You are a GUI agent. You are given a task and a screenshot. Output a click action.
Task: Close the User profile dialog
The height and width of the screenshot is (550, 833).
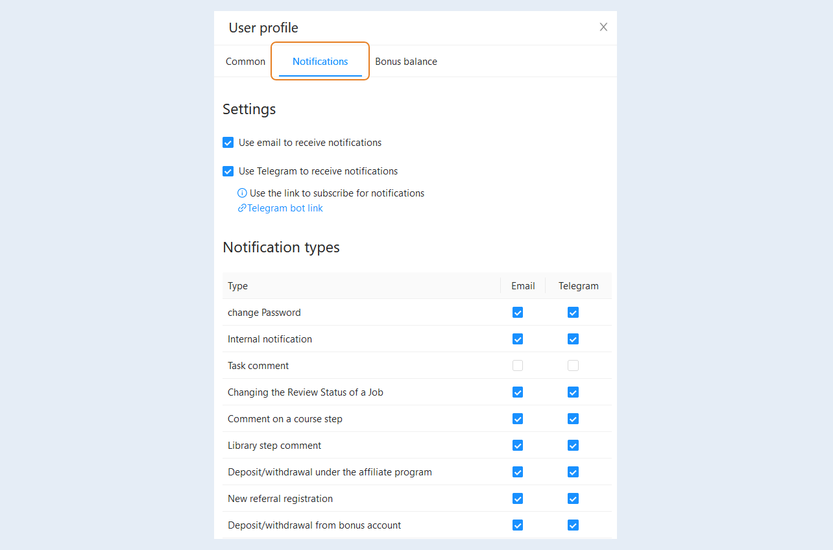603,27
